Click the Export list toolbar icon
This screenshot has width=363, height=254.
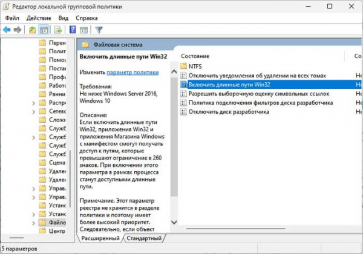(x=58, y=30)
